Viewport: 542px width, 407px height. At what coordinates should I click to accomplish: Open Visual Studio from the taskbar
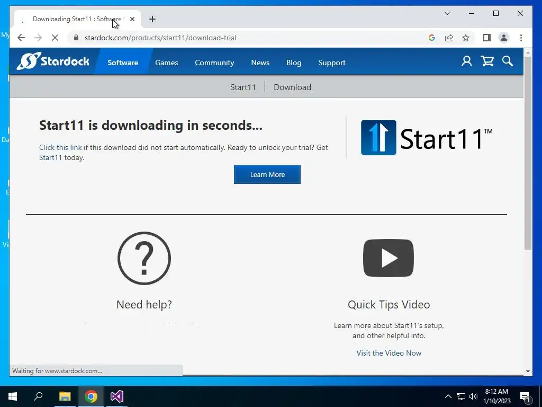tap(117, 396)
